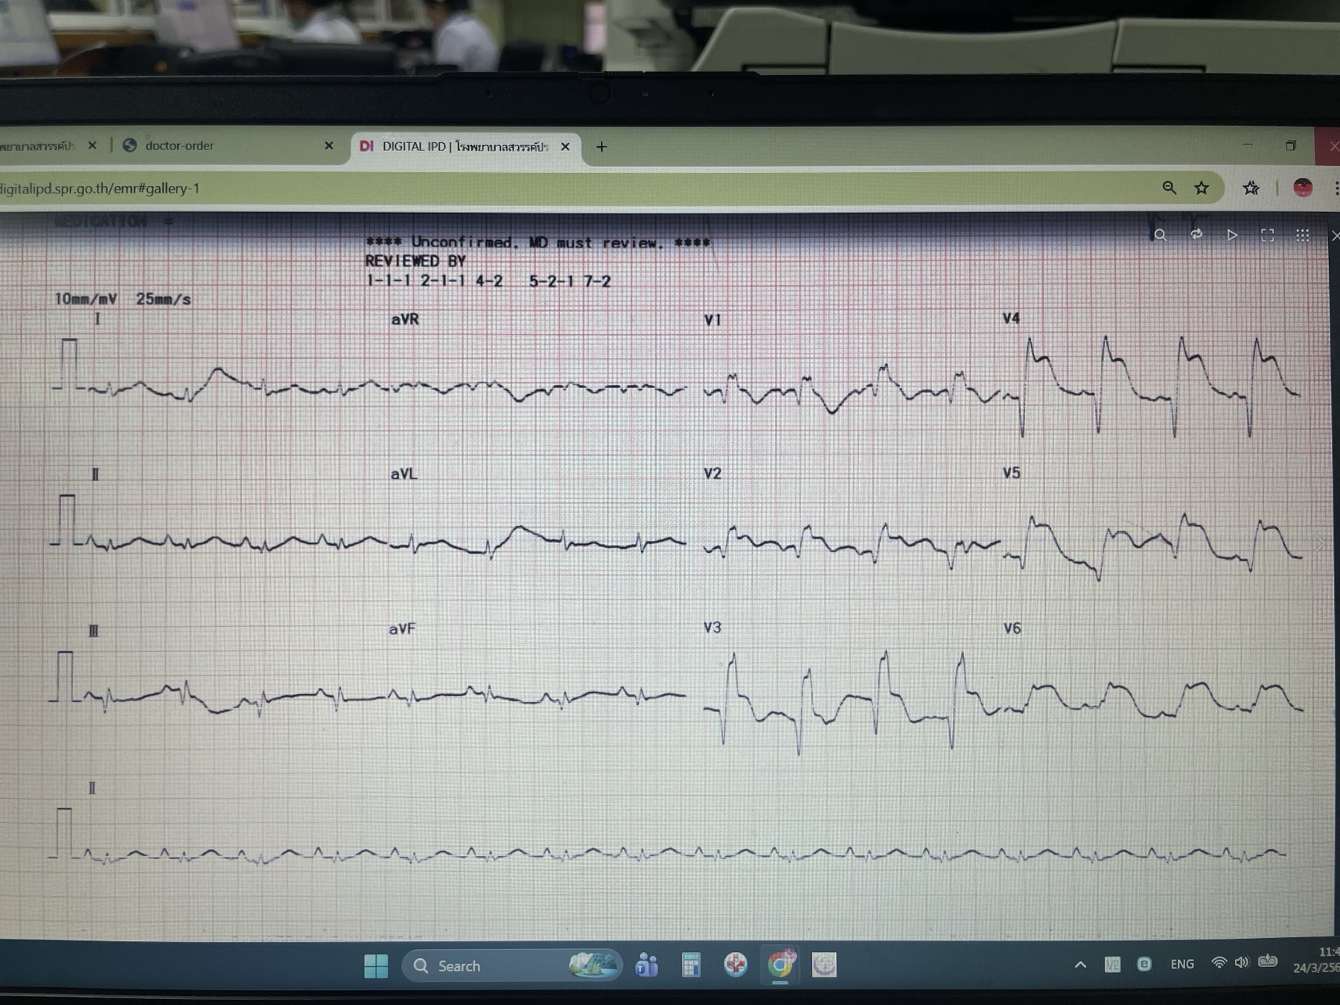Open the bookmarks list star icon
1340x1005 pixels.
(x=1251, y=188)
